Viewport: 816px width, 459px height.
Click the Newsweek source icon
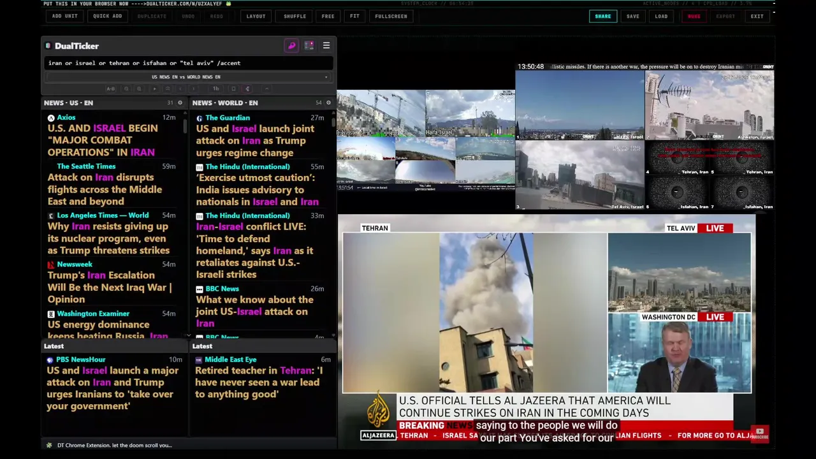tap(51, 265)
